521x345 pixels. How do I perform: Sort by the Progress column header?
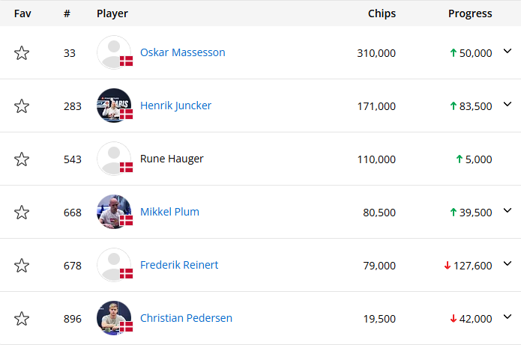pyautogui.click(x=470, y=13)
